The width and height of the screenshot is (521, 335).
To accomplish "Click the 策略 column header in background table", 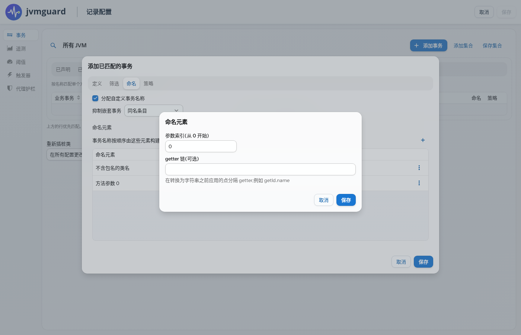I will [x=492, y=98].
